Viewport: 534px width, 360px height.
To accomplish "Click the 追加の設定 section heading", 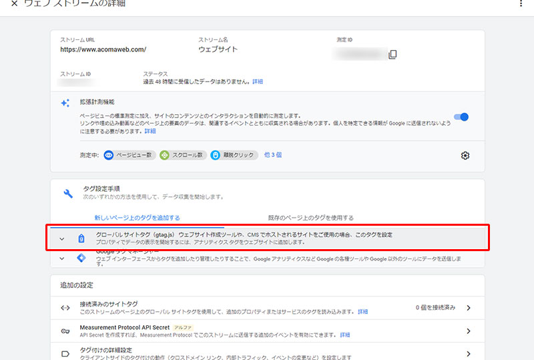I will (x=77, y=285).
